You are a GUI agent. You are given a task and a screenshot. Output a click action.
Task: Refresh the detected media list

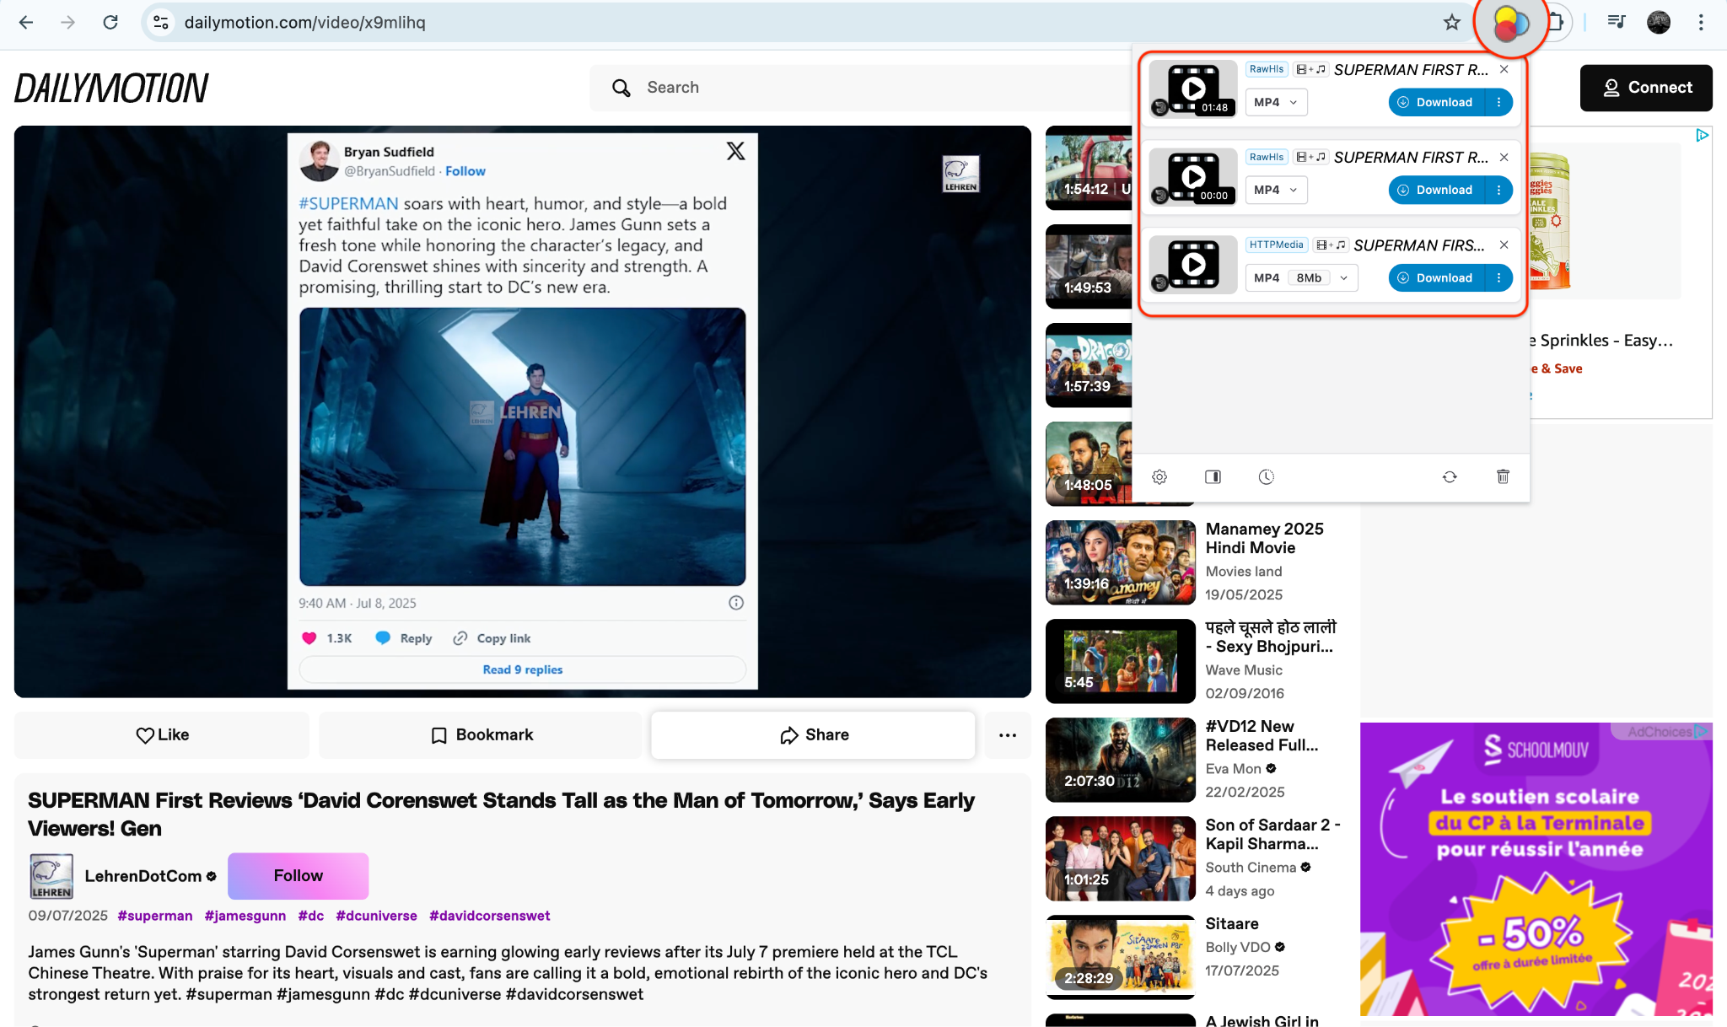point(1450,476)
